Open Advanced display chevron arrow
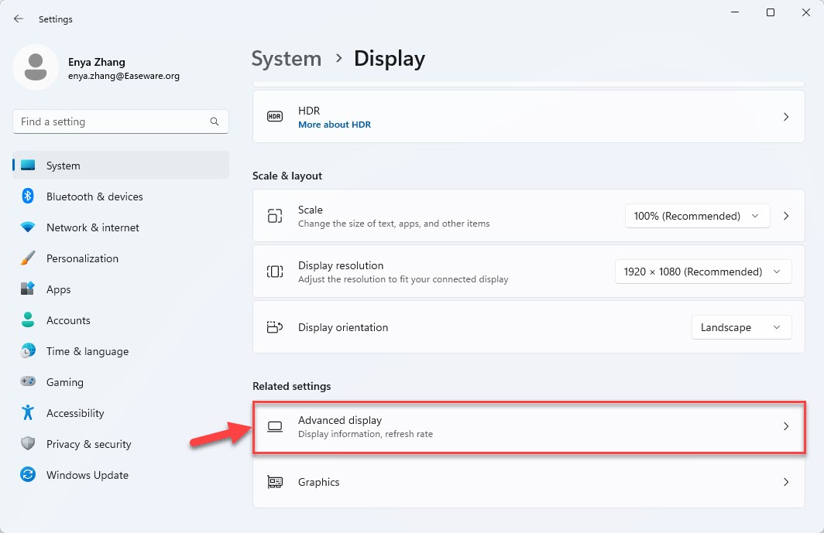 click(x=786, y=426)
